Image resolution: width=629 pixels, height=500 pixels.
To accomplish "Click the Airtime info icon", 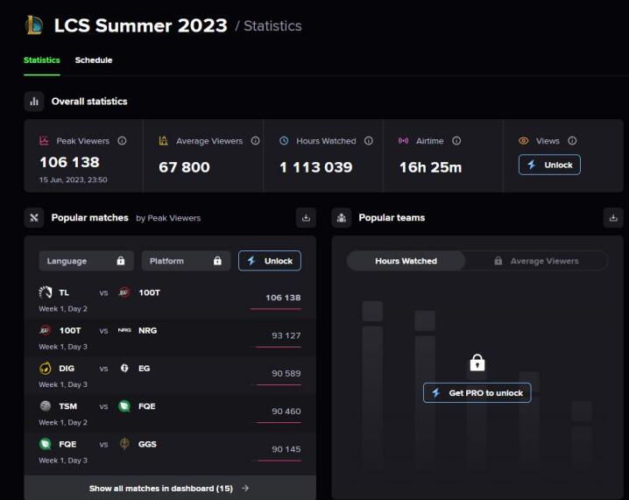I will [456, 141].
